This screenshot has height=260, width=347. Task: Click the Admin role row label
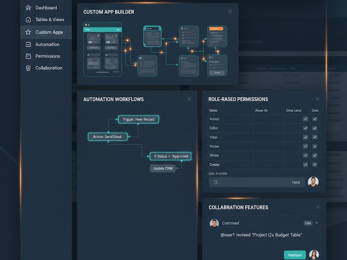point(214,119)
